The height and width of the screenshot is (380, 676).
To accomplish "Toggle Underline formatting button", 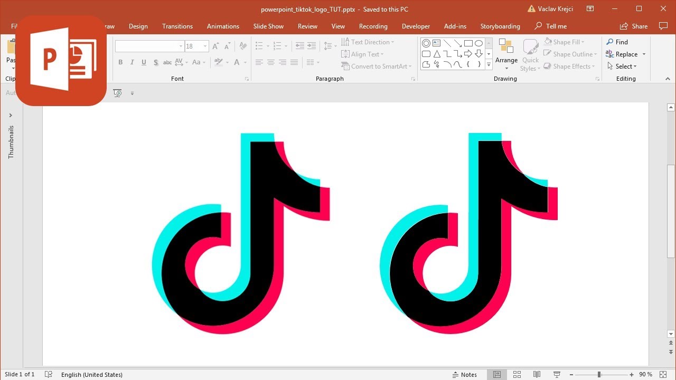I will 144,62.
